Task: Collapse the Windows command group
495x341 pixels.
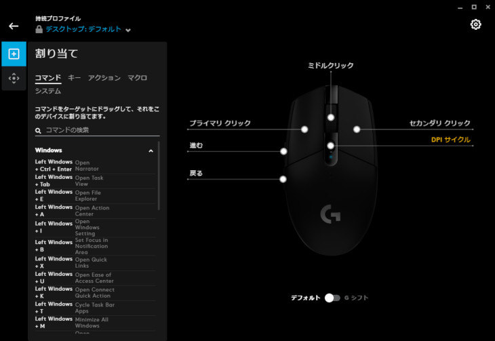Action: click(151, 151)
